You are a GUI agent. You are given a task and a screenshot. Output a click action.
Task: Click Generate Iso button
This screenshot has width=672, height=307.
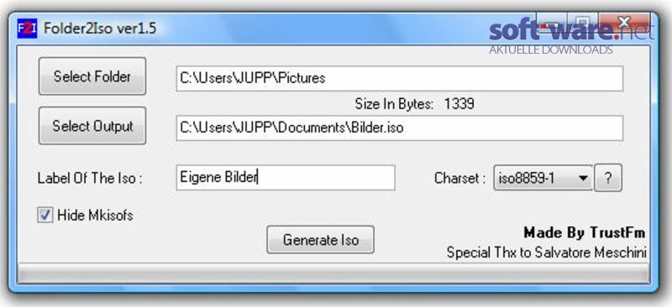320,239
